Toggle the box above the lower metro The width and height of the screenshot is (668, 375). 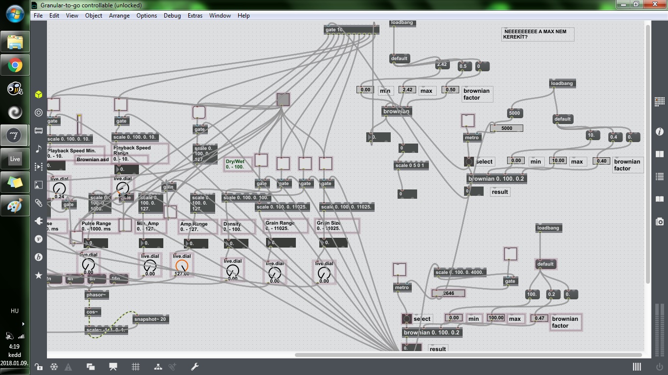pyautogui.click(x=399, y=269)
